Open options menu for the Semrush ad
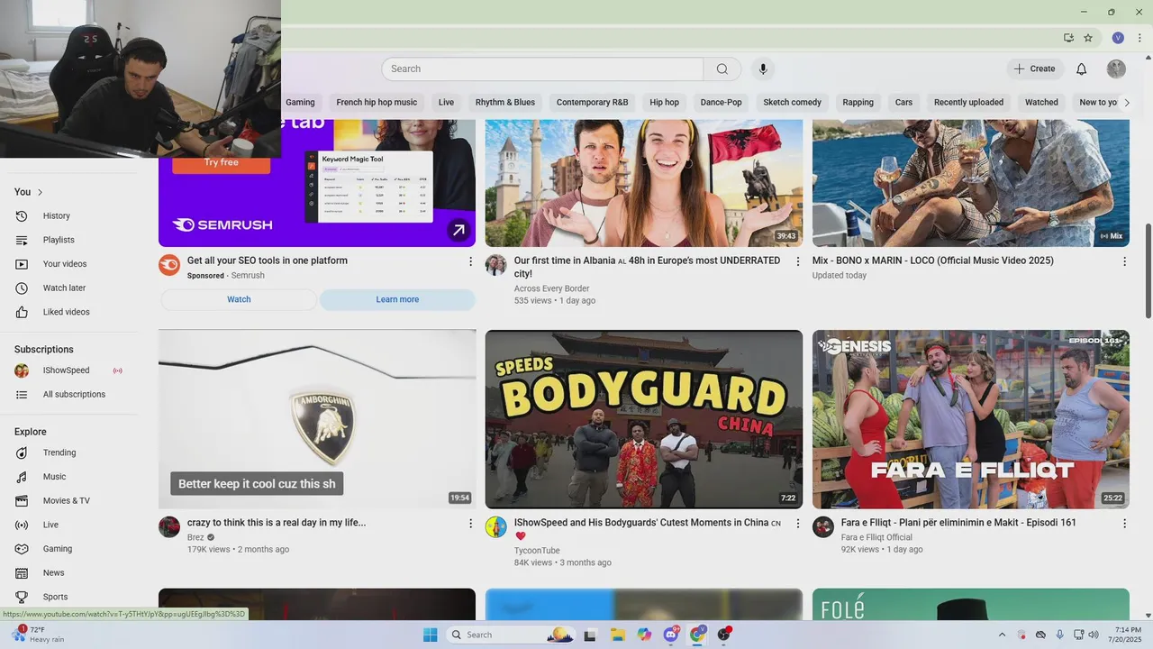1153x649 pixels. pyautogui.click(x=470, y=261)
